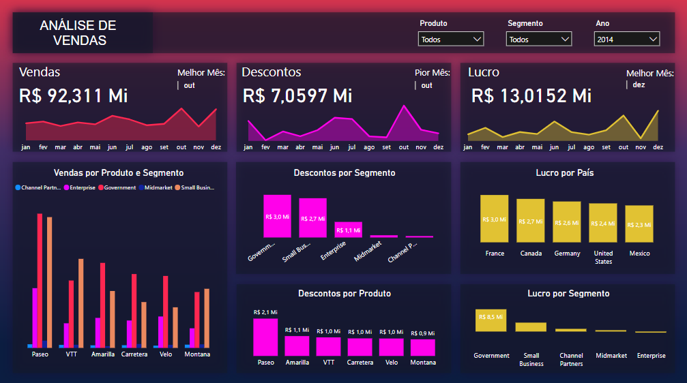Click the Lucro Melhor Mês value dez
The height and width of the screenshot is (383, 687).
[x=639, y=85]
